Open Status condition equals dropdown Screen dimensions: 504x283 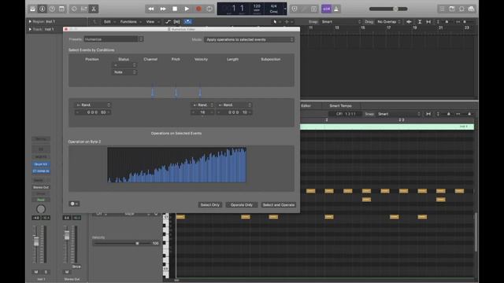coord(124,65)
